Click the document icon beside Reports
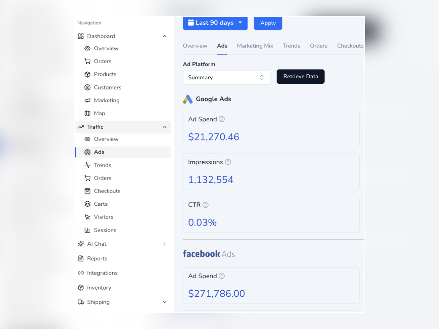Image resolution: width=439 pixels, height=329 pixels. pyautogui.click(x=81, y=258)
